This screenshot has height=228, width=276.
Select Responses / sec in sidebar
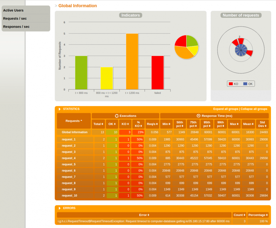click(16, 27)
